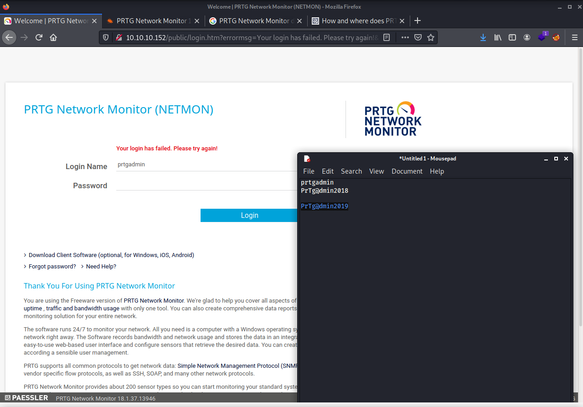Close the Welcome PRTG tab
Viewport: 583px width, 407px height.
[95, 21]
